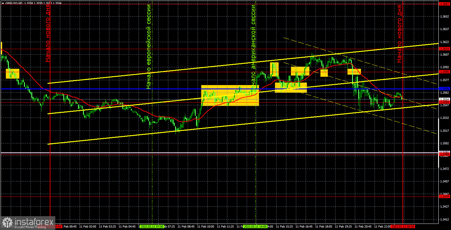Click the blue 1.3566 level price tag
451x230 pixels.
(x=445, y=89)
